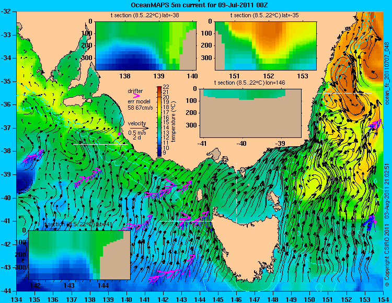
Task: Click the main map x-axis label 134
Action: click(17, 299)
